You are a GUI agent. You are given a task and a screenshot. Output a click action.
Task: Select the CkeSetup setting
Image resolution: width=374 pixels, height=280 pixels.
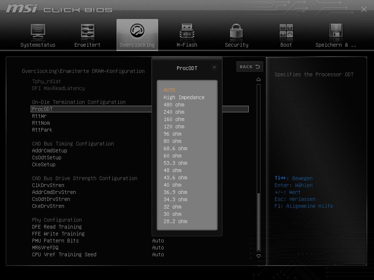click(x=44, y=164)
